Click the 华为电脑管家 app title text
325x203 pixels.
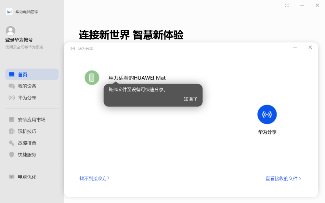(x=27, y=12)
